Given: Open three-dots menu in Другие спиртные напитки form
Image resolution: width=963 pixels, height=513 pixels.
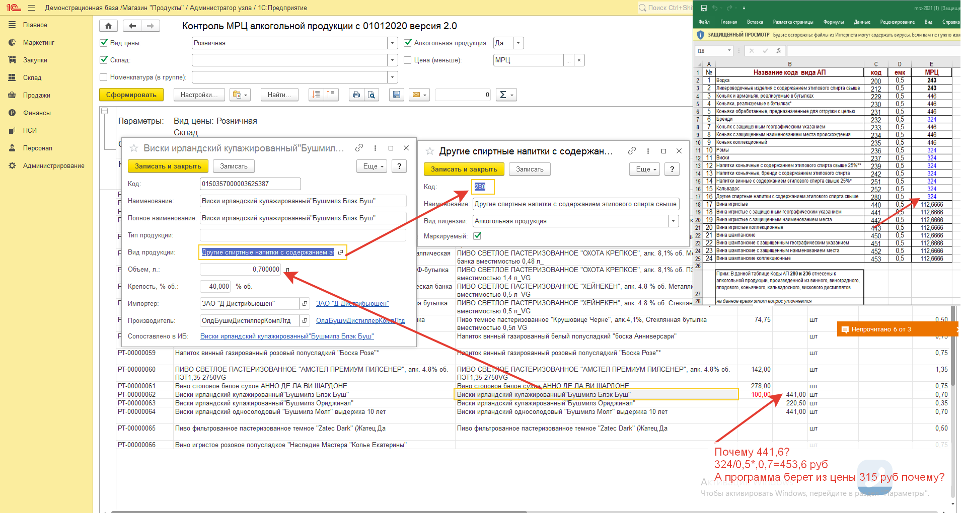Looking at the screenshot, I should [x=648, y=151].
